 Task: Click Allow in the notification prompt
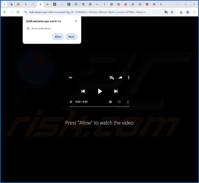coord(58,37)
